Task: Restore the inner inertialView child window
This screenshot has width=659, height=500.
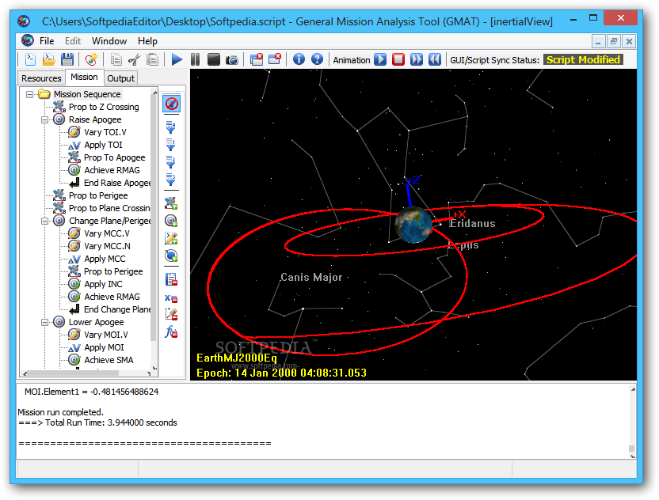Action: click(x=614, y=41)
